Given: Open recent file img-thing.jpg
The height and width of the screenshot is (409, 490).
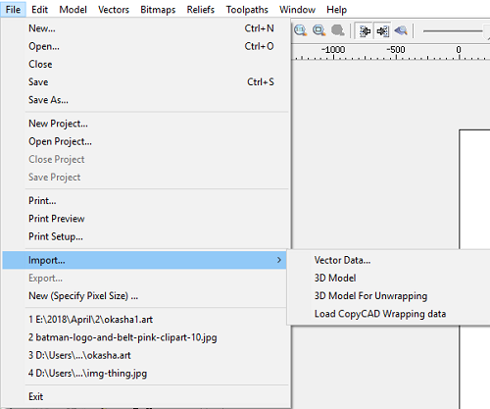Looking at the screenshot, I should 145,373.
